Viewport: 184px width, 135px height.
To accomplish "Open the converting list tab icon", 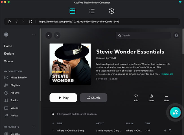I will 92,11.
